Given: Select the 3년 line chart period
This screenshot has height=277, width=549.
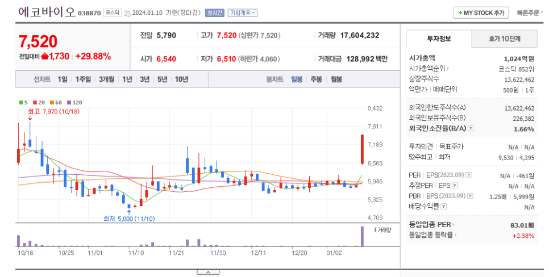Looking at the screenshot, I should click(144, 79).
